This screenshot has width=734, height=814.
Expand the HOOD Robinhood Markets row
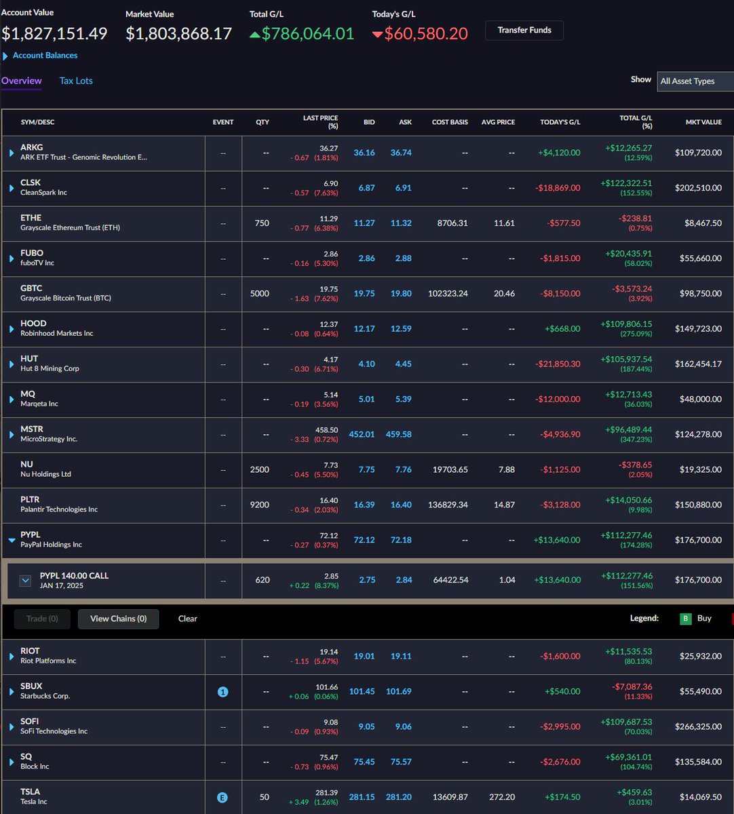11,329
